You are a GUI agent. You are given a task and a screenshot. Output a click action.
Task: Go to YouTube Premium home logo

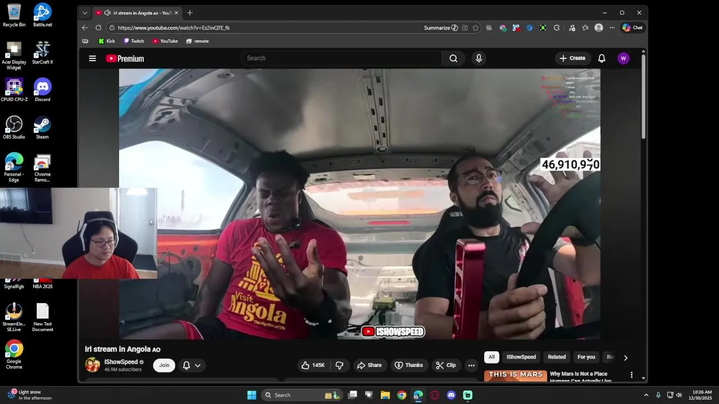[125, 58]
